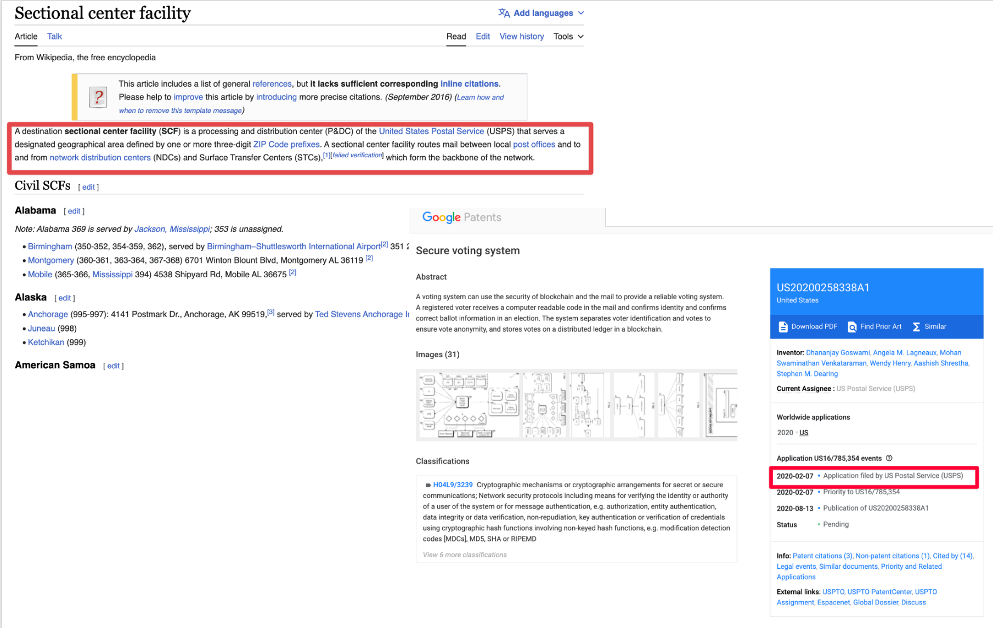
Task: Click the classification folder icon beside H04L9/3239
Action: tap(428, 485)
